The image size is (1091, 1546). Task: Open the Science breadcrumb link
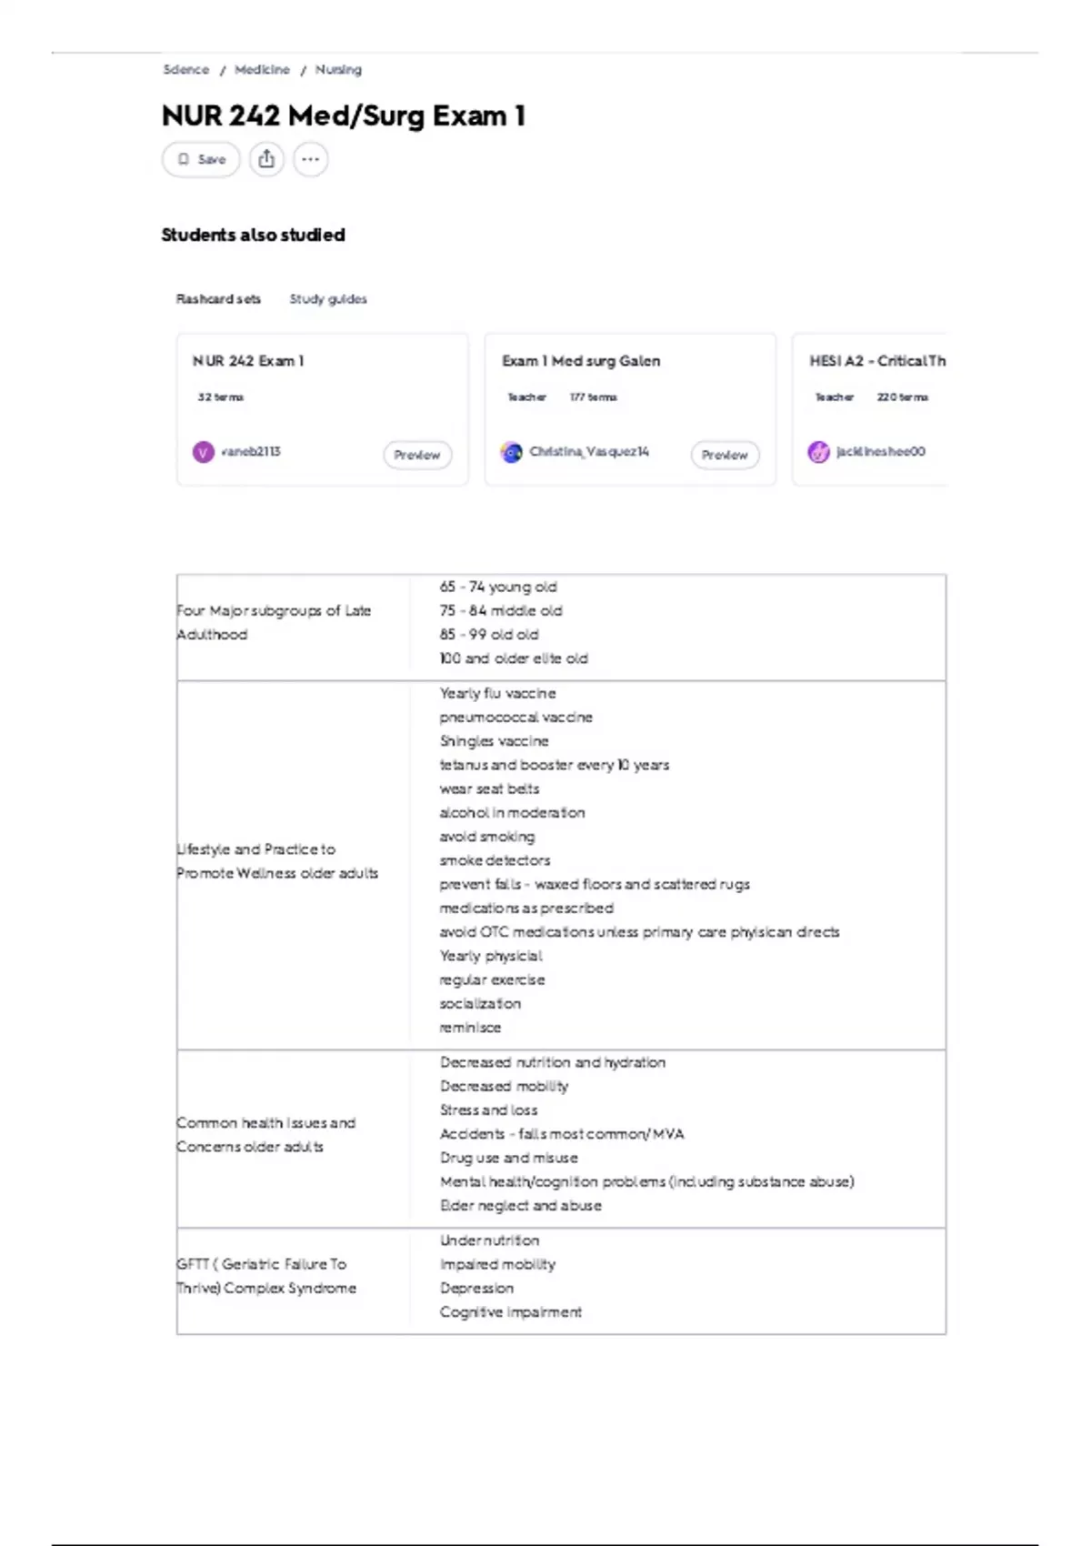(x=186, y=70)
